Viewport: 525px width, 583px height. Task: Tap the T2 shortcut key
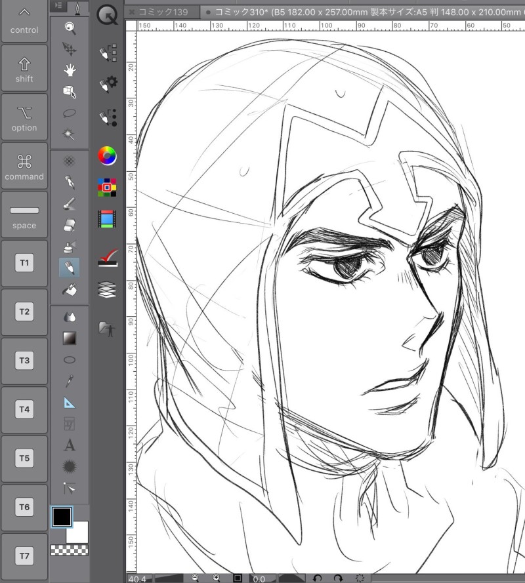24,312
